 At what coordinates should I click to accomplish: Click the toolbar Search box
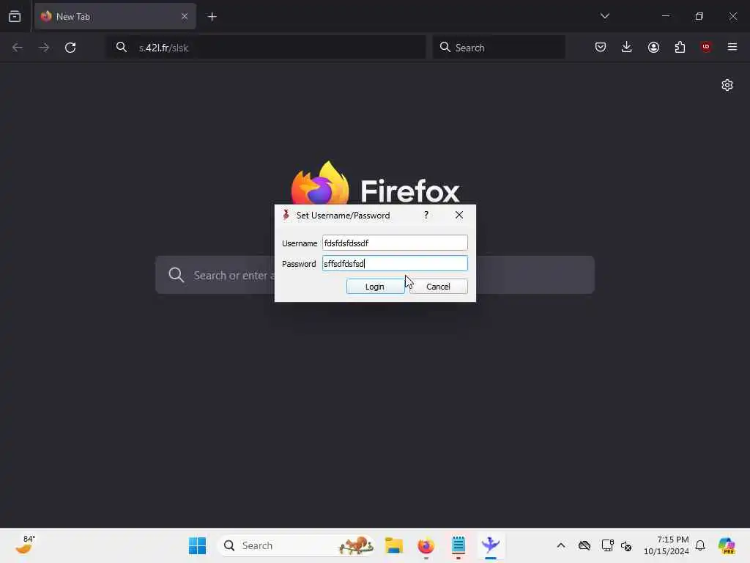(499, 48)
